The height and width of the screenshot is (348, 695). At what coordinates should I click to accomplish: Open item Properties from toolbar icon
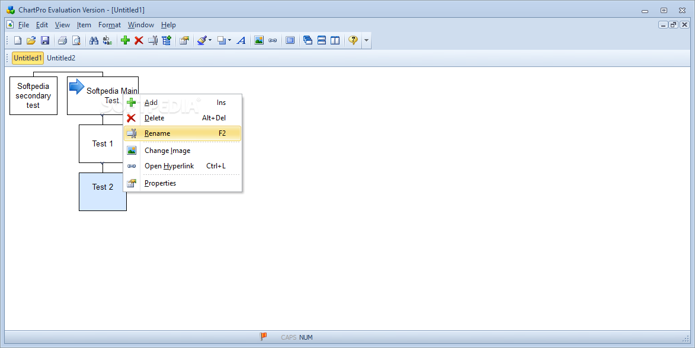184,40
